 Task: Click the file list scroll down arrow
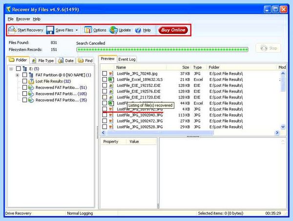click(x=283, y=127)
